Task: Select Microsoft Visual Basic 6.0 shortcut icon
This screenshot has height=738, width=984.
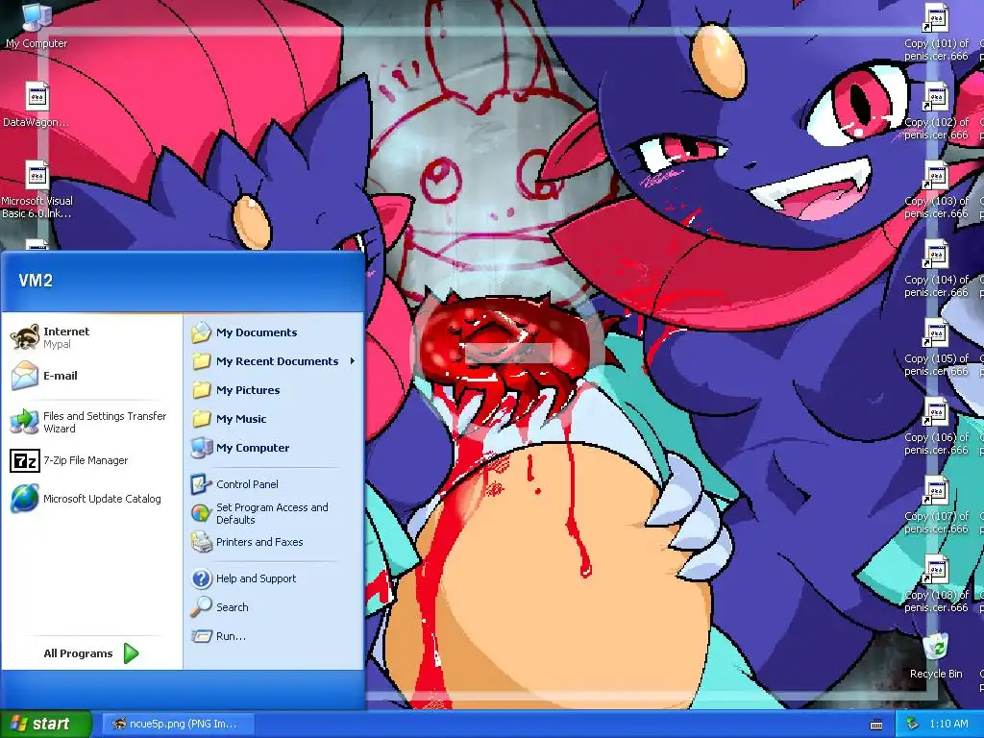Action: [x=37, y=189]
